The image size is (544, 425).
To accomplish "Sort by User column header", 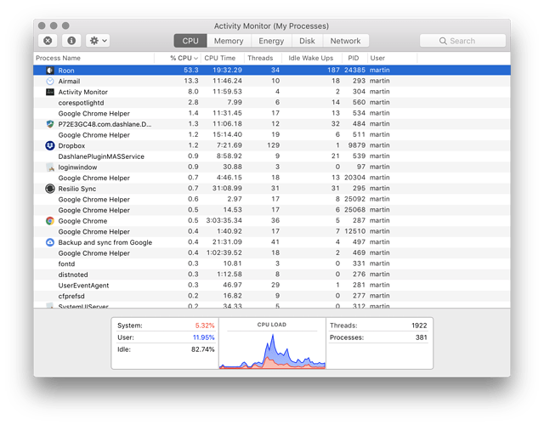I will point(392,58).
